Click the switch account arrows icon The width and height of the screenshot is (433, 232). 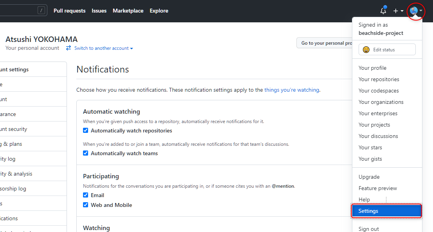click(69, 48)
